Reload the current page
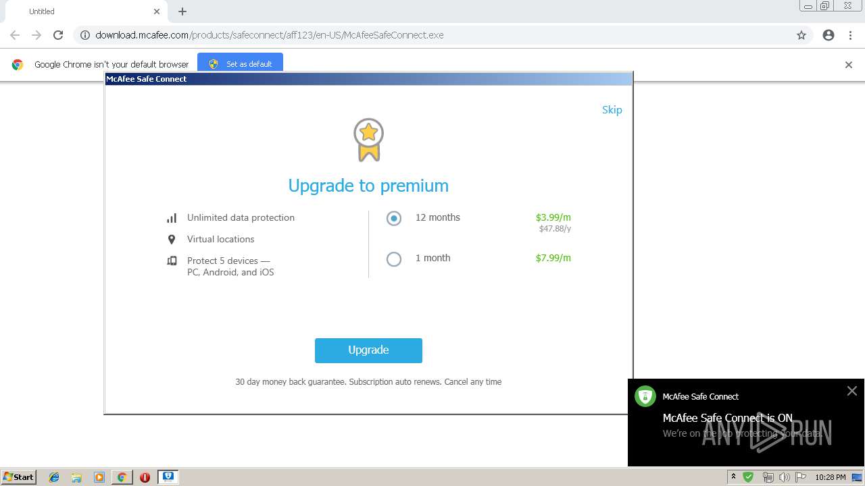Screen dimensions: 865x486 pos(58,35)
